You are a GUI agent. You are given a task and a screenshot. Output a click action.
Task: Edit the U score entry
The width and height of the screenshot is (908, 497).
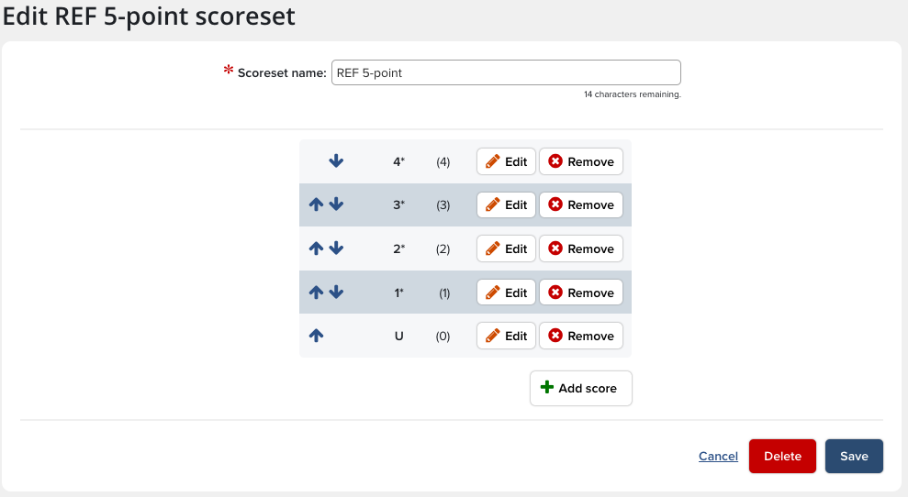click(506, 336)
